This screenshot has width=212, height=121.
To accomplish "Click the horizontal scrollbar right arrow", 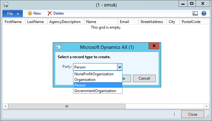I will point(206,106).
